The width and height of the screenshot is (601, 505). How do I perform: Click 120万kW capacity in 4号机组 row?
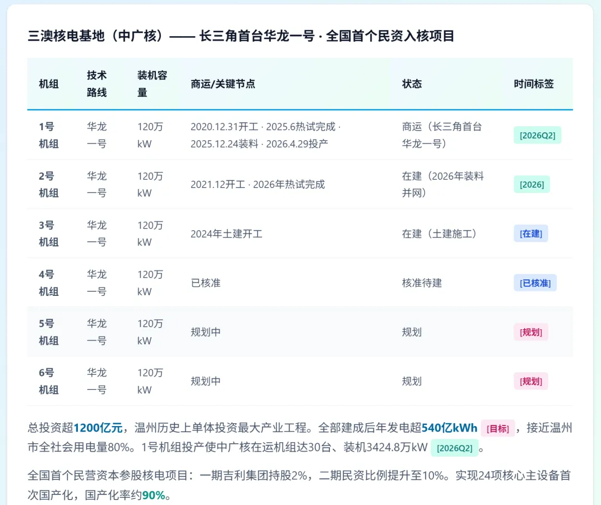click(x=150, y=283)
